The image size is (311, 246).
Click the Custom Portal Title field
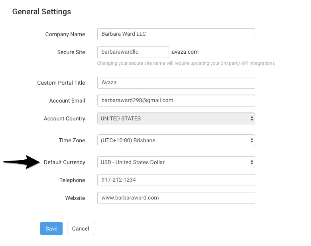pyautogui.click(x=176, y=83)
